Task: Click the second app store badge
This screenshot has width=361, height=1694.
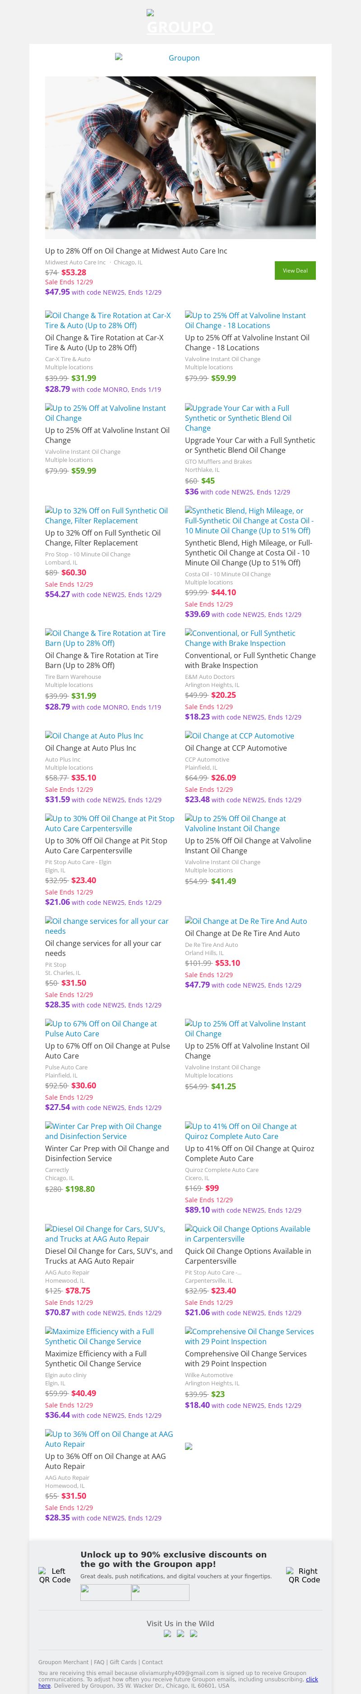Action: point(160,1592)
